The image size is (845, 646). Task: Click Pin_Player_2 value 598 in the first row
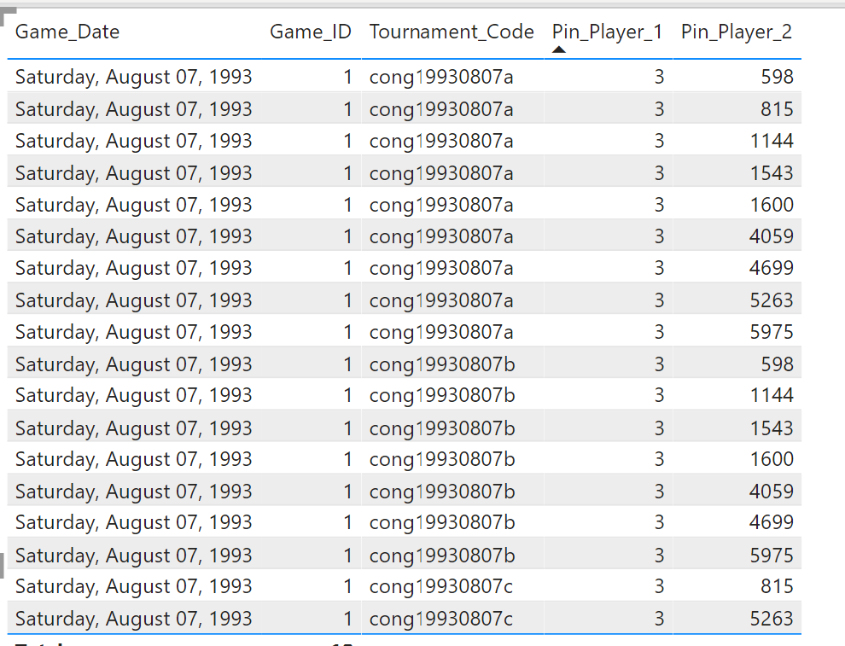[x=777, y=77]
